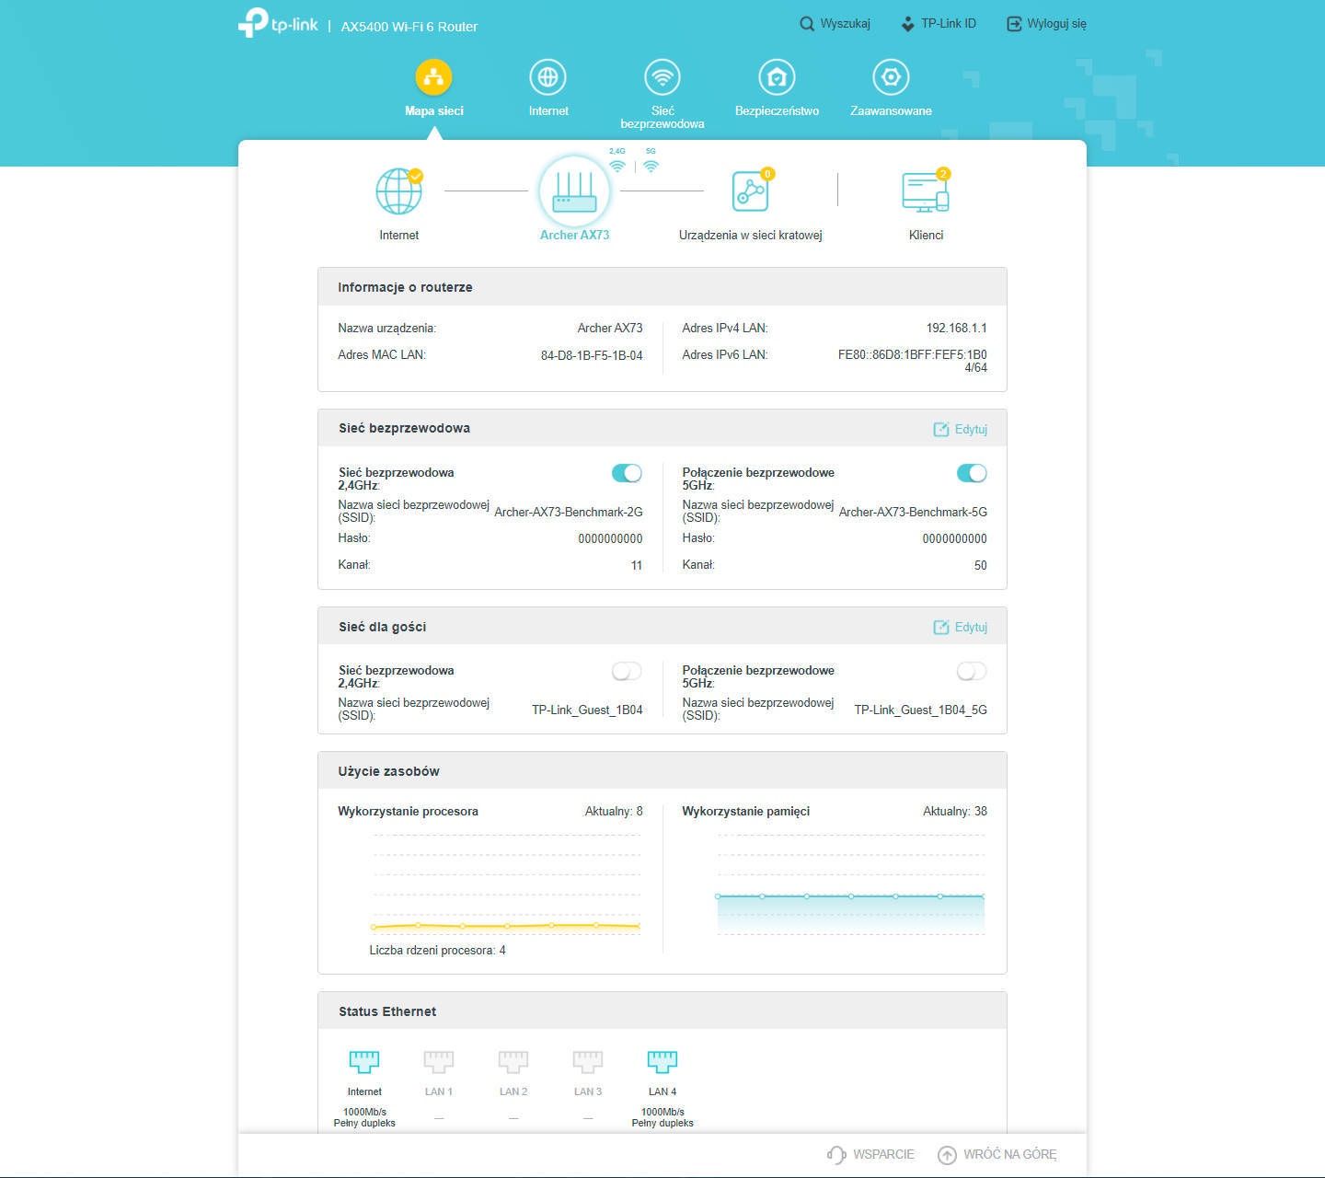Open the Mapa sieci network map icon
1325x1178 pixels.
coord(433,77)
